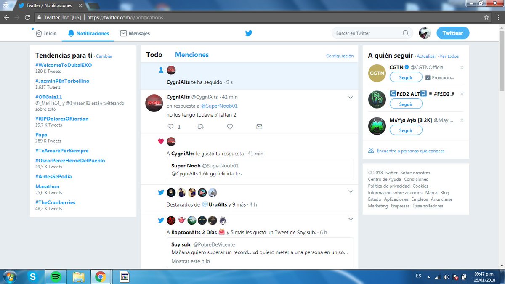This screenshot has width=505, height=284.
Task: Dismiss the F£D2 ALT follow suggestion
Action: point(462,94)
